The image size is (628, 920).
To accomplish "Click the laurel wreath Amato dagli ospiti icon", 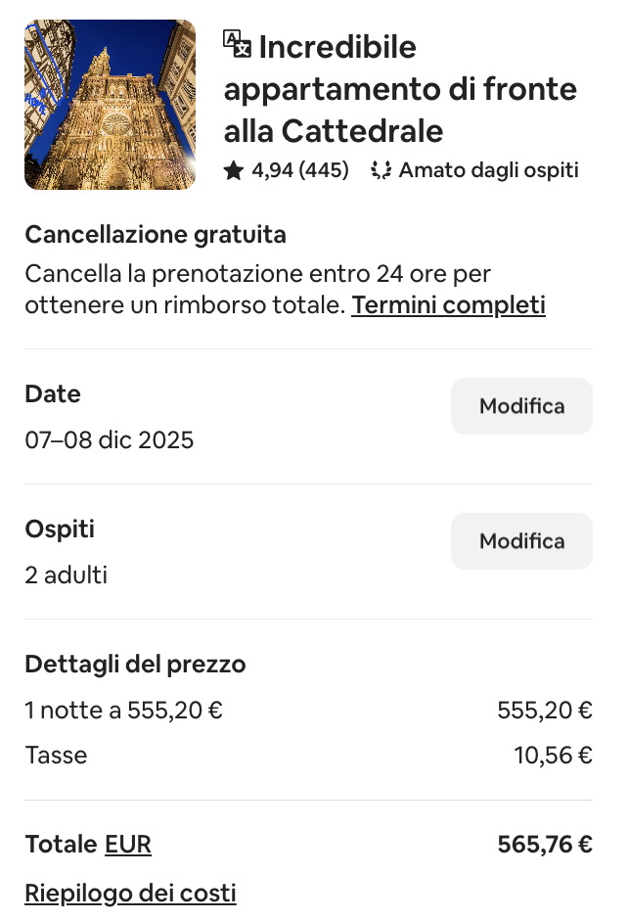I will [381, 169].
